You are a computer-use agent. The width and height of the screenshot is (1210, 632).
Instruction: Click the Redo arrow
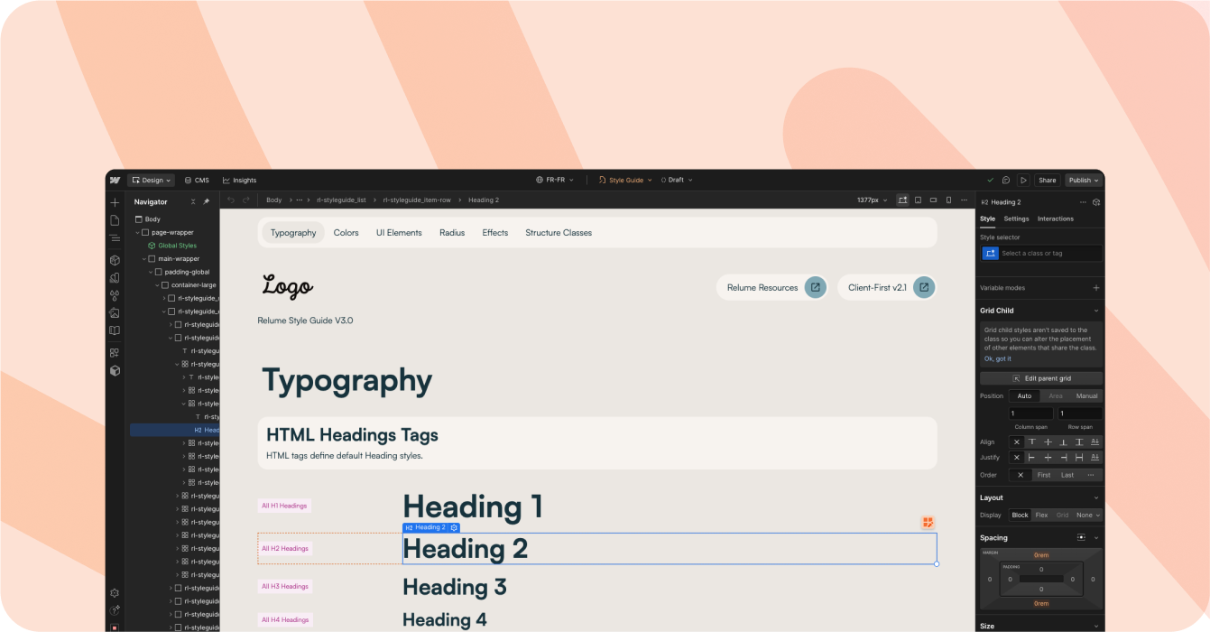coord(246,200)
